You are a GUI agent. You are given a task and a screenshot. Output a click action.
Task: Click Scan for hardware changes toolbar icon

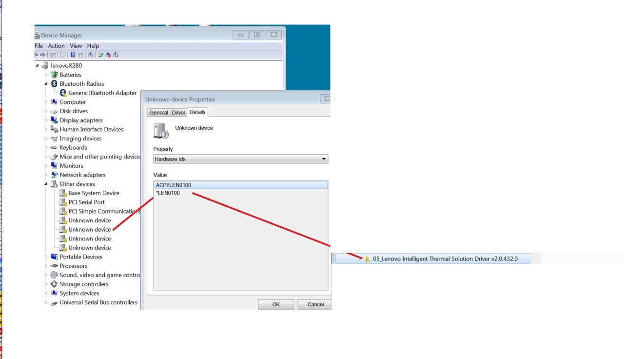tap(91, 55)
